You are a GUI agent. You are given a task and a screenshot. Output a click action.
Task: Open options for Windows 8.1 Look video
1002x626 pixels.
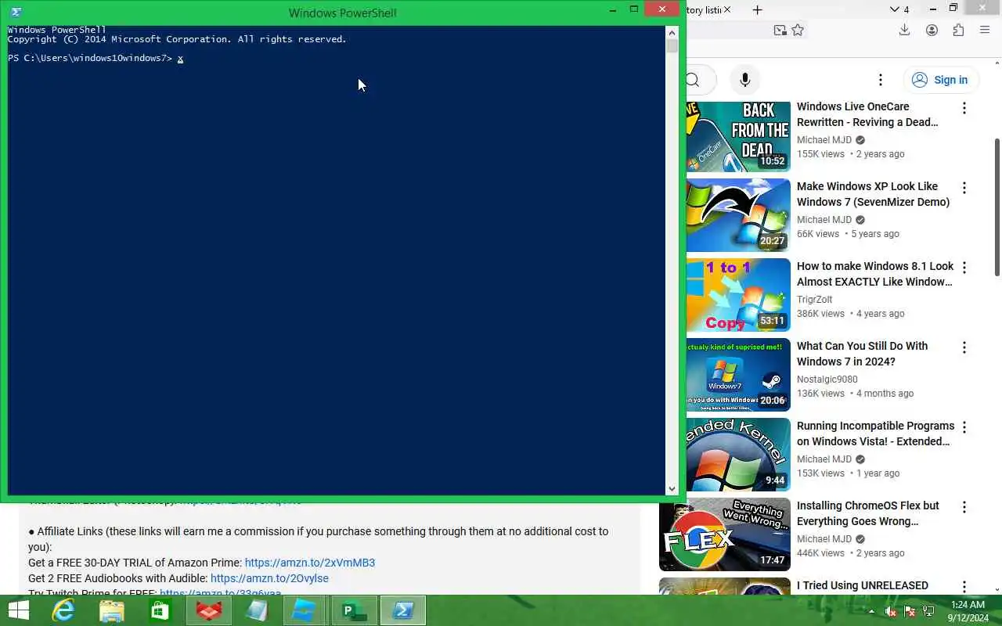(x=964, y=268)
